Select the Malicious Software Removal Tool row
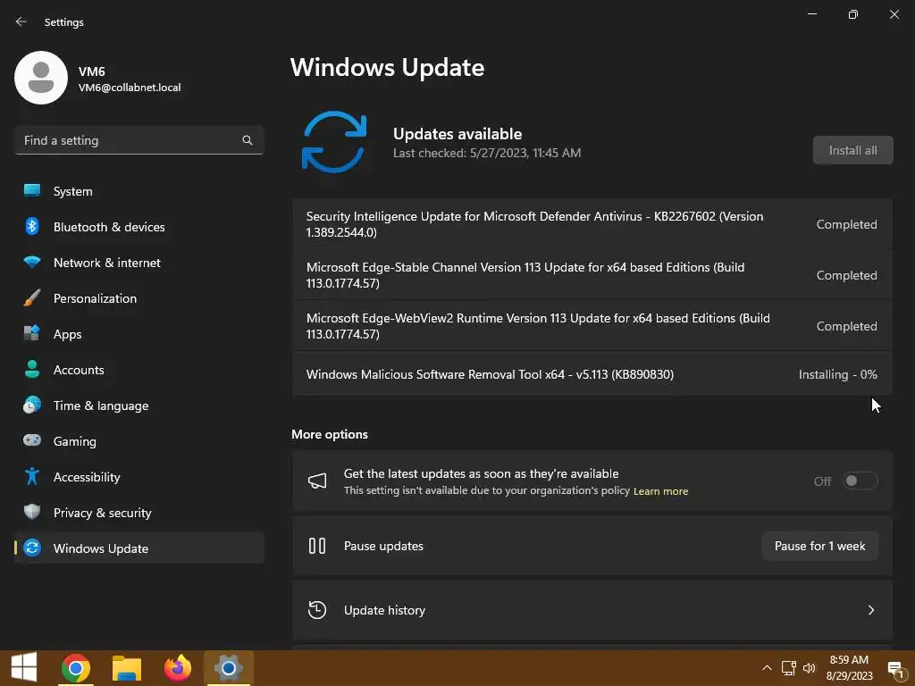This screenshot has width=915, height=686. coord(592,374)
